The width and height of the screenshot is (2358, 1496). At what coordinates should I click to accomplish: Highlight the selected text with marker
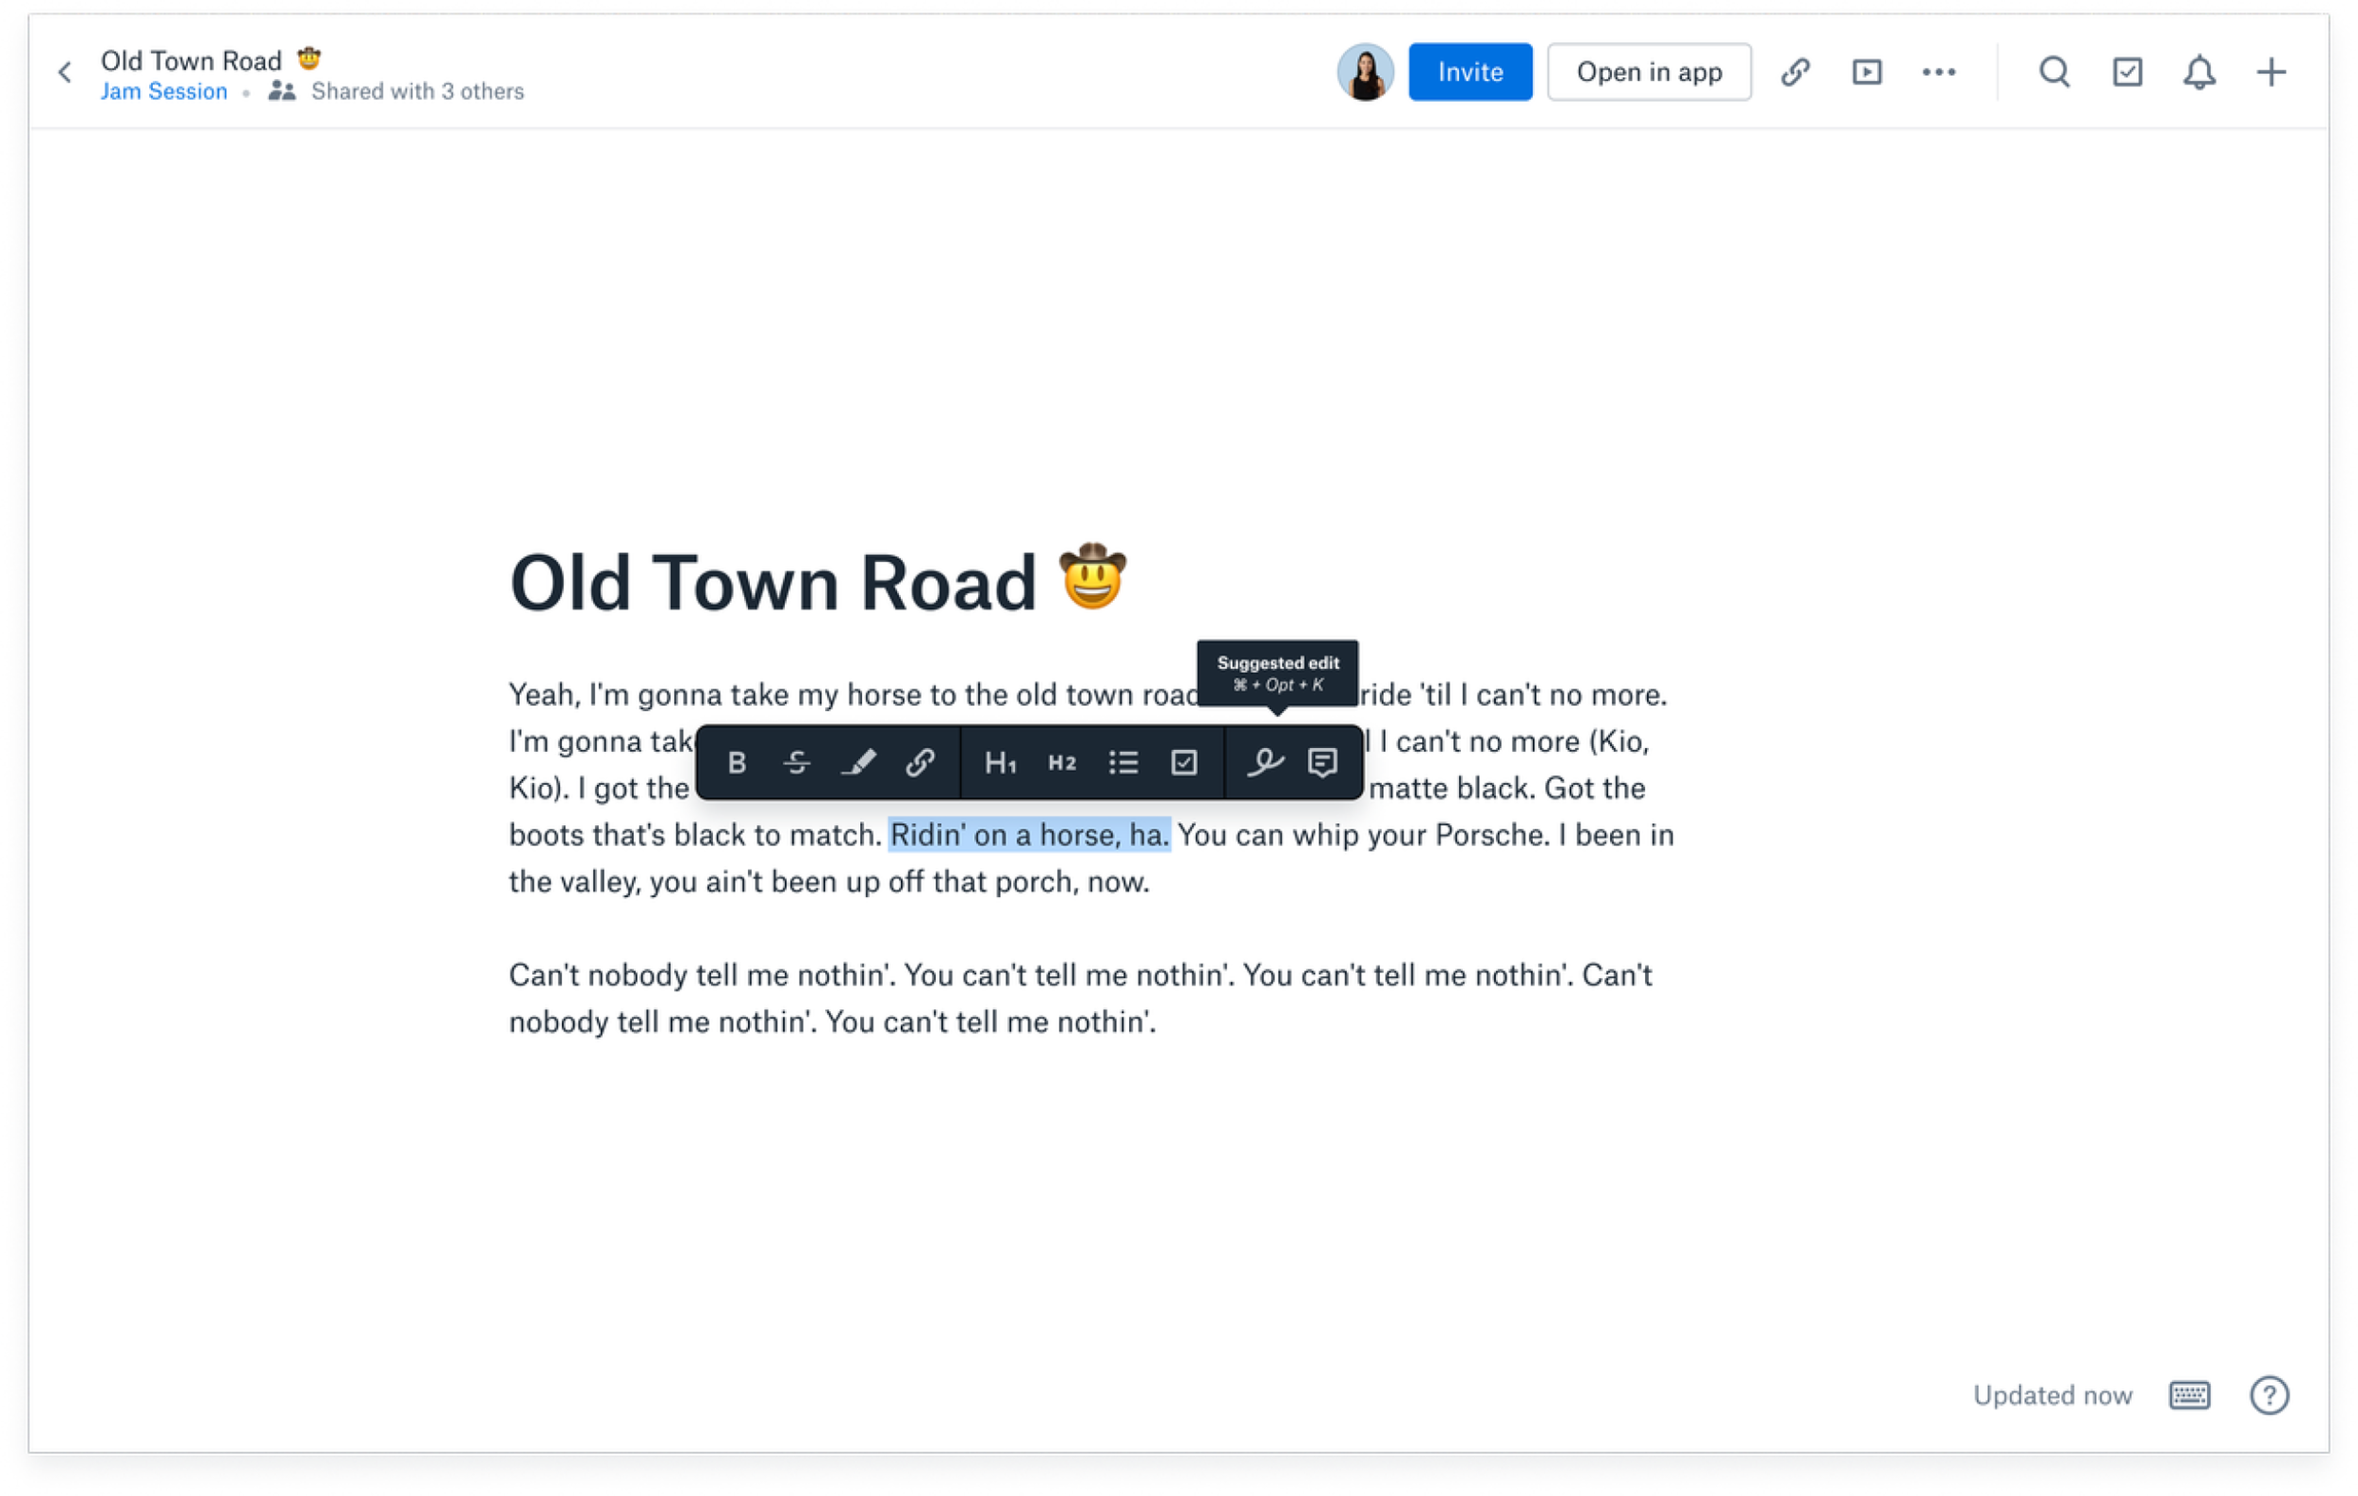[859, 763]
